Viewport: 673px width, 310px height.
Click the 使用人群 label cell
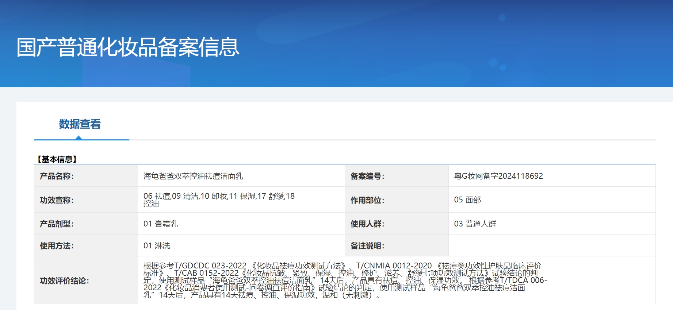pyautogui.click(x=367, y=224)
